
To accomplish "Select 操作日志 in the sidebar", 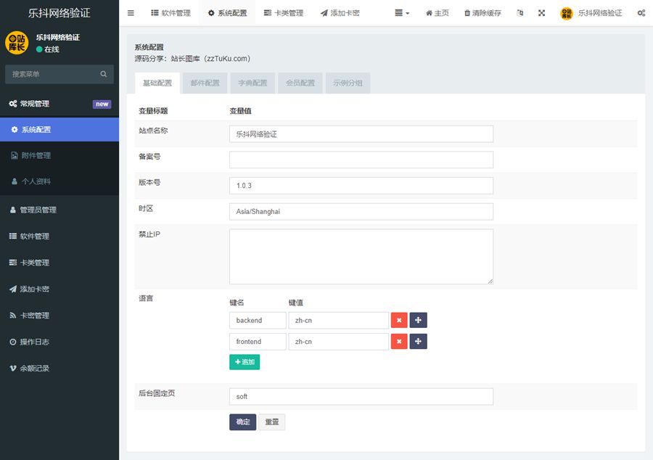I will coord(35,342).
